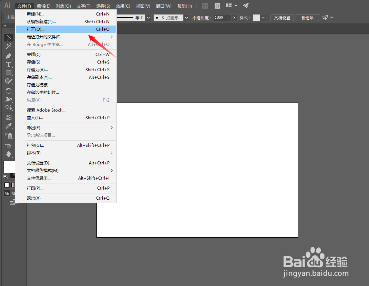Choose 新建(N)... from File menu
The image size is (369, 286).
click(x=66, y=14)
